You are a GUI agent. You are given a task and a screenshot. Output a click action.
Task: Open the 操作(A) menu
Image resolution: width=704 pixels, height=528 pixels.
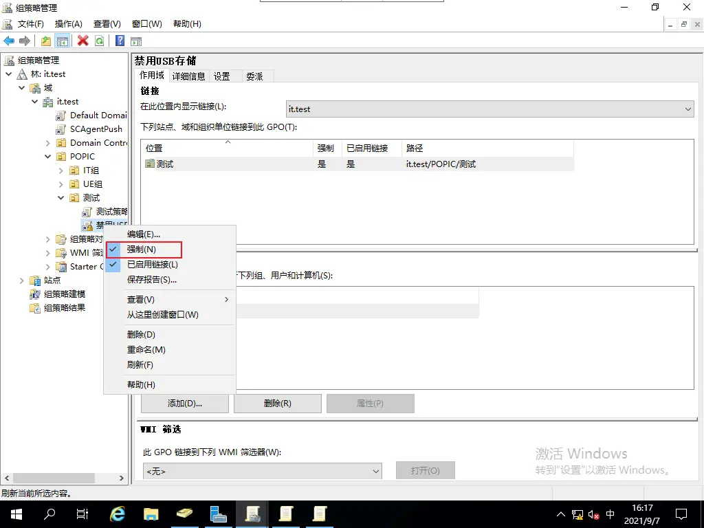(68, 24)
